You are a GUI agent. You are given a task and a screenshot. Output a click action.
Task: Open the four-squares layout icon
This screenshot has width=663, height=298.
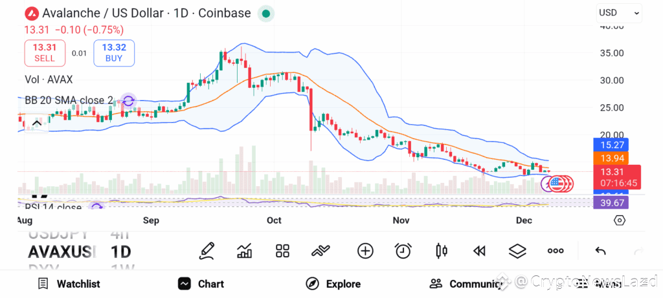(282, 251)
